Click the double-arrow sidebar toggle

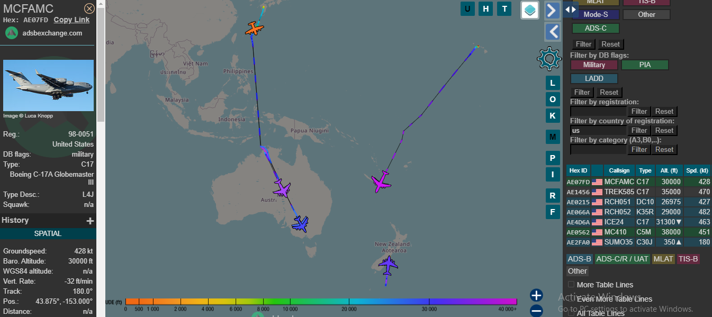click(x=570, y=9)
